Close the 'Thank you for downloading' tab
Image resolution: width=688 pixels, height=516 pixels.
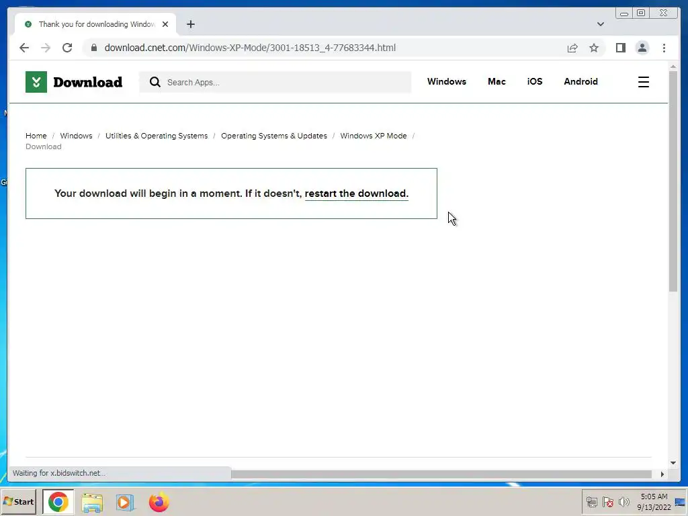click(x=165, y=24)
